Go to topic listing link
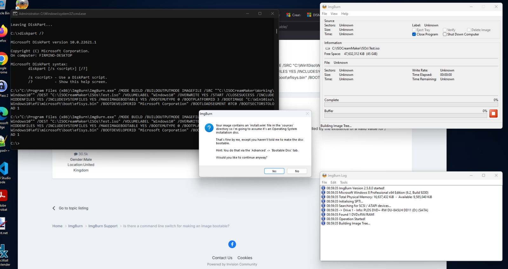The width and height of the screenshot is (508, 269). pos(73,208)
